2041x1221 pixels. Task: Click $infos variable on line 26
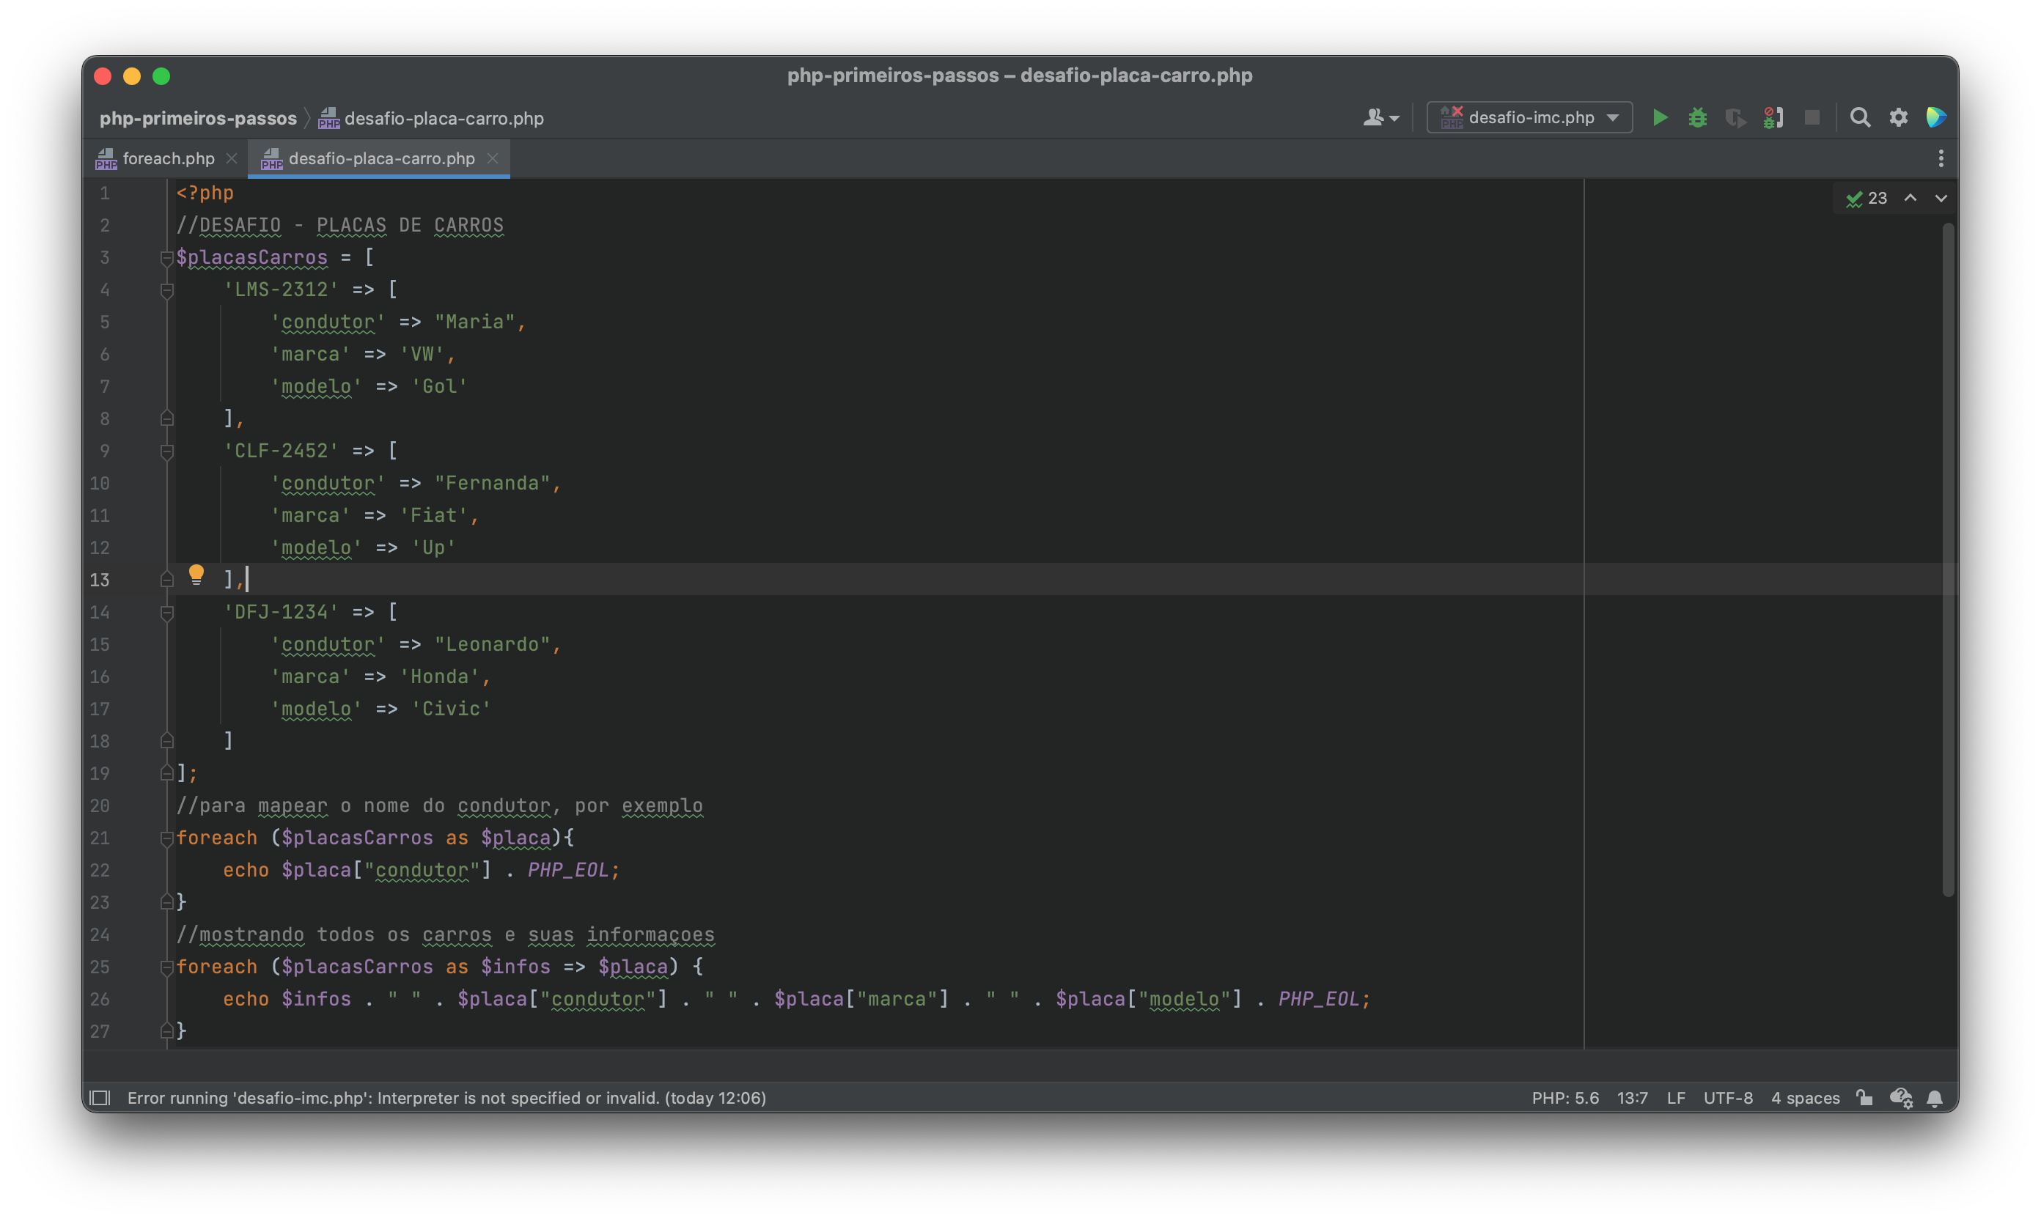(x=316, y=999)
